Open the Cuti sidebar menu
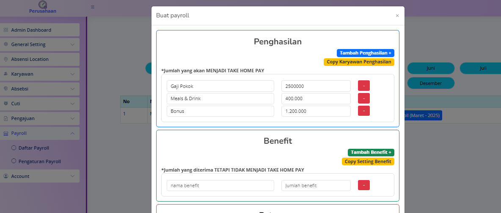The height and width of the screenshot is (213, 501). [x=40, y=104]
